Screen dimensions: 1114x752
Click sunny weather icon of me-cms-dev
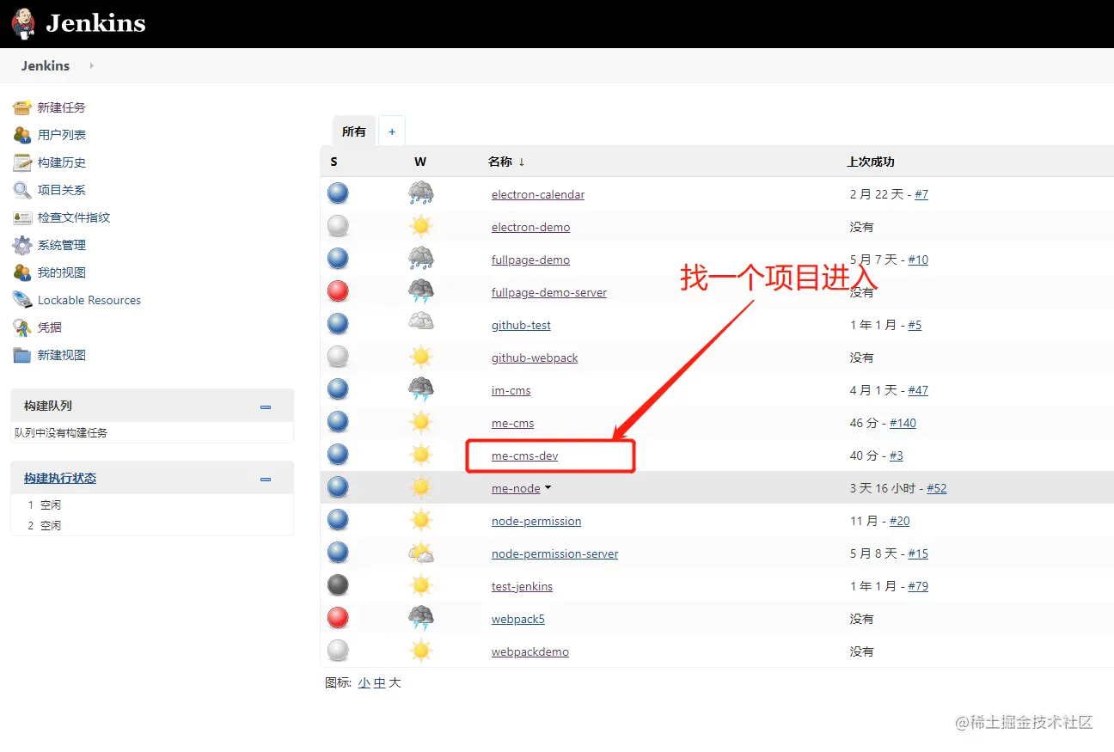(x=420, y=455)
